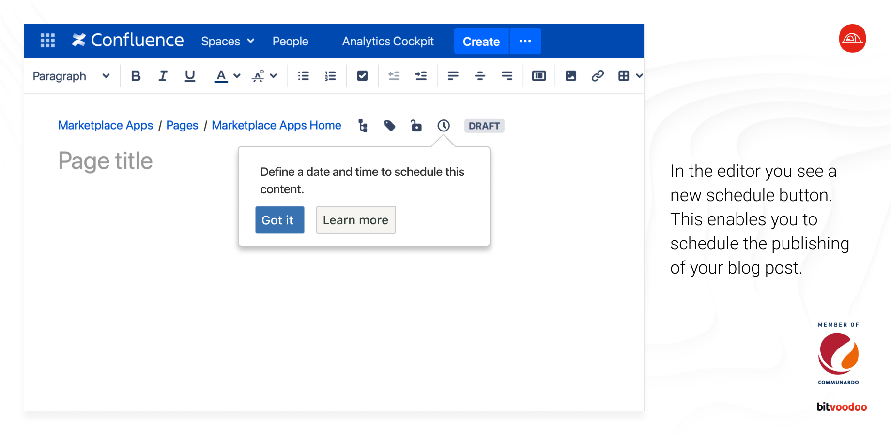Insert a bullet list
Screen dimensions: 891x435
(x=304, y=76)
